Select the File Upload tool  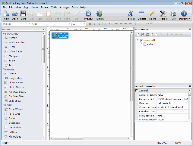pyautogui.click(x=13, y=137)
